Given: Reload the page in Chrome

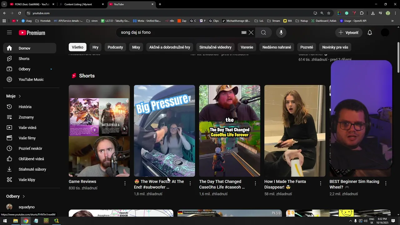Looking at the screenshot, I should click(19, 13).
